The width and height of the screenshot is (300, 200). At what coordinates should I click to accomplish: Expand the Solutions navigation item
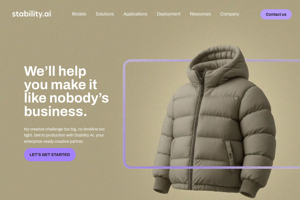tap(105, 14)
